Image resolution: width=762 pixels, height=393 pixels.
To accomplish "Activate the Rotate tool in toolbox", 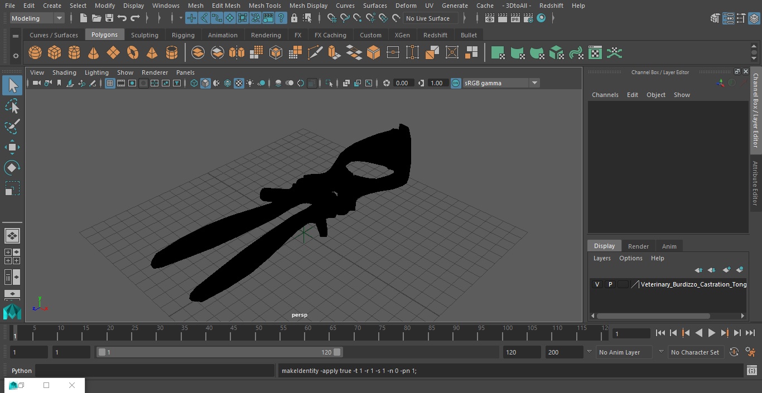I will click(12, 168).
